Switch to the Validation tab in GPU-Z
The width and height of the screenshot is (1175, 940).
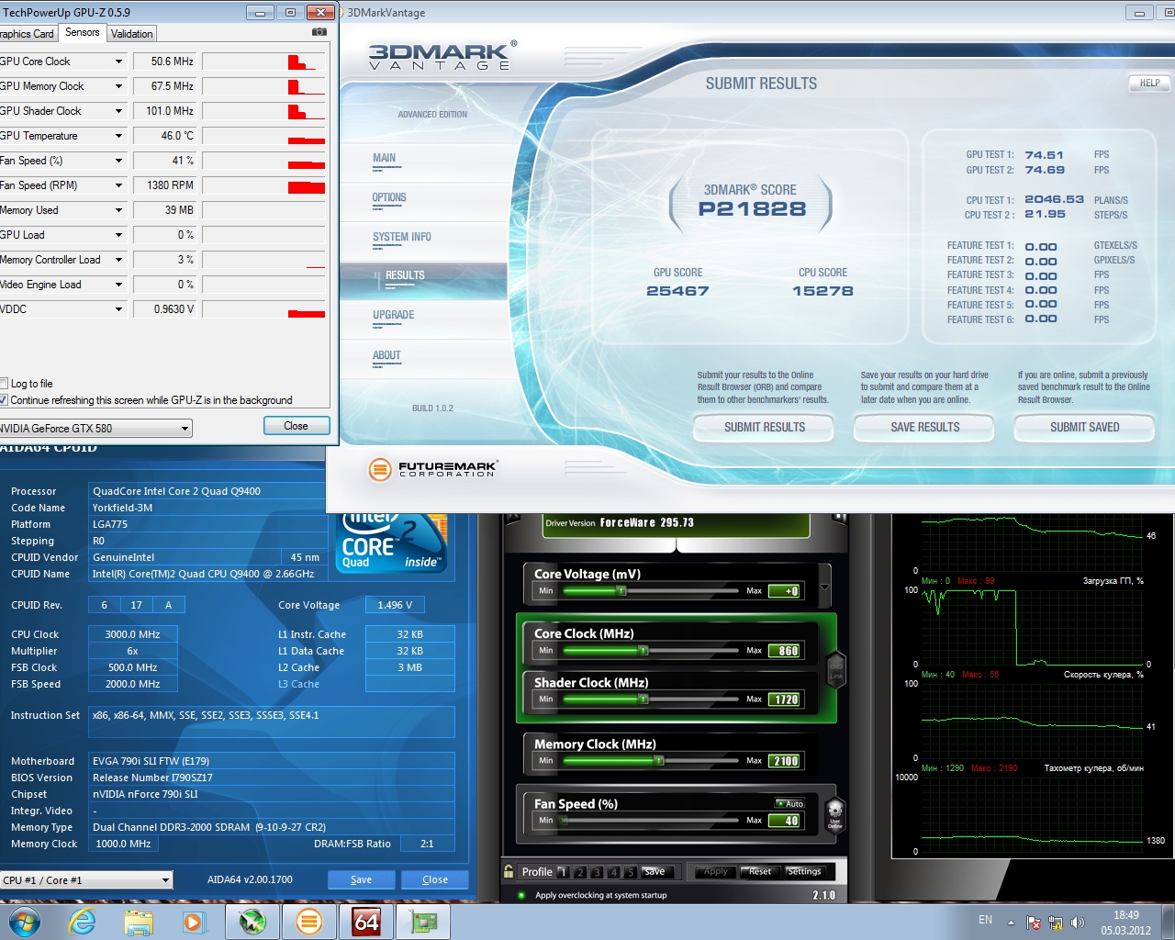[x=132, y=34]
